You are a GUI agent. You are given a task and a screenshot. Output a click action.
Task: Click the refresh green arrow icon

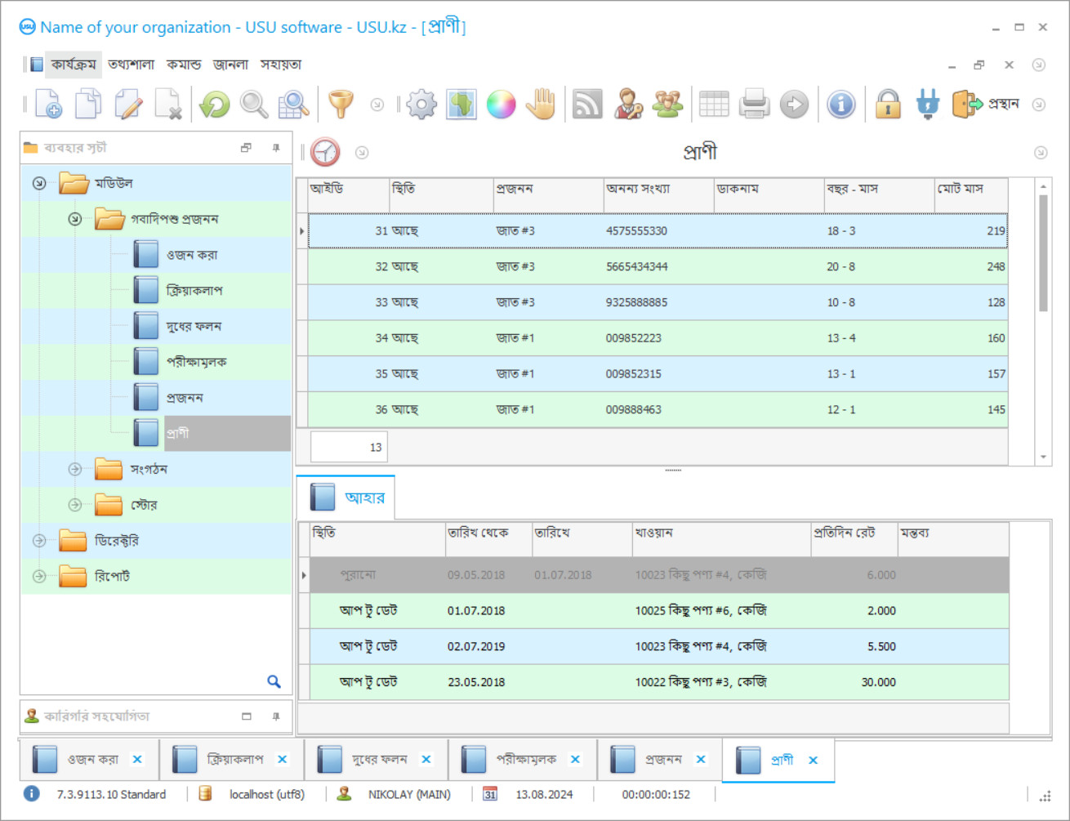pos(215,105)
